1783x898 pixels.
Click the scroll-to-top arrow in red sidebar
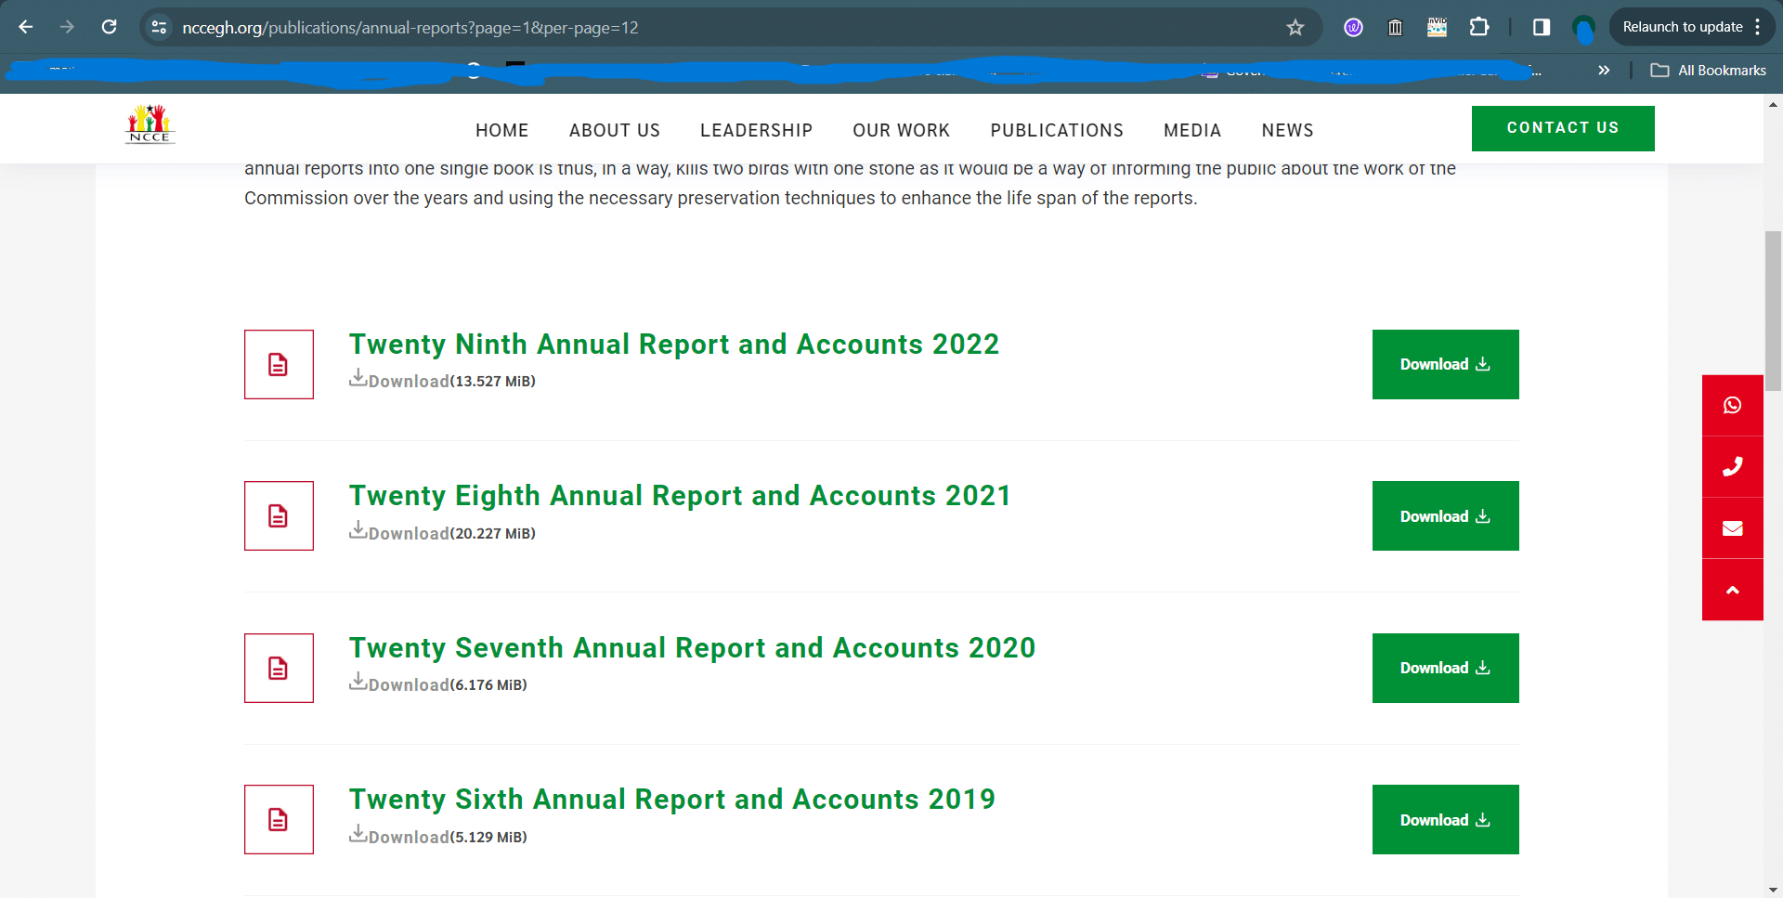1732,590
